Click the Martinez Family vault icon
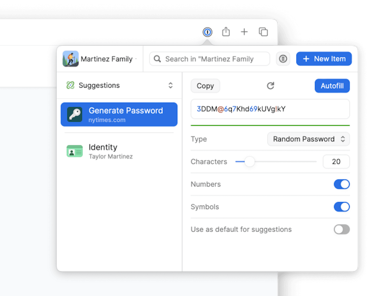376x296 pixels. coord(70,59)
